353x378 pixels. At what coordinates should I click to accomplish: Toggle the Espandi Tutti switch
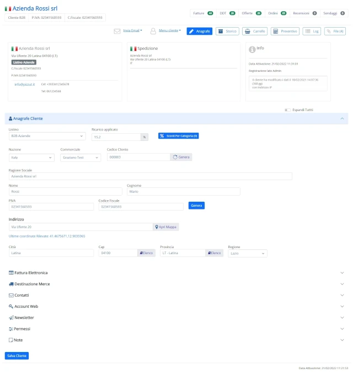[287, 110]
